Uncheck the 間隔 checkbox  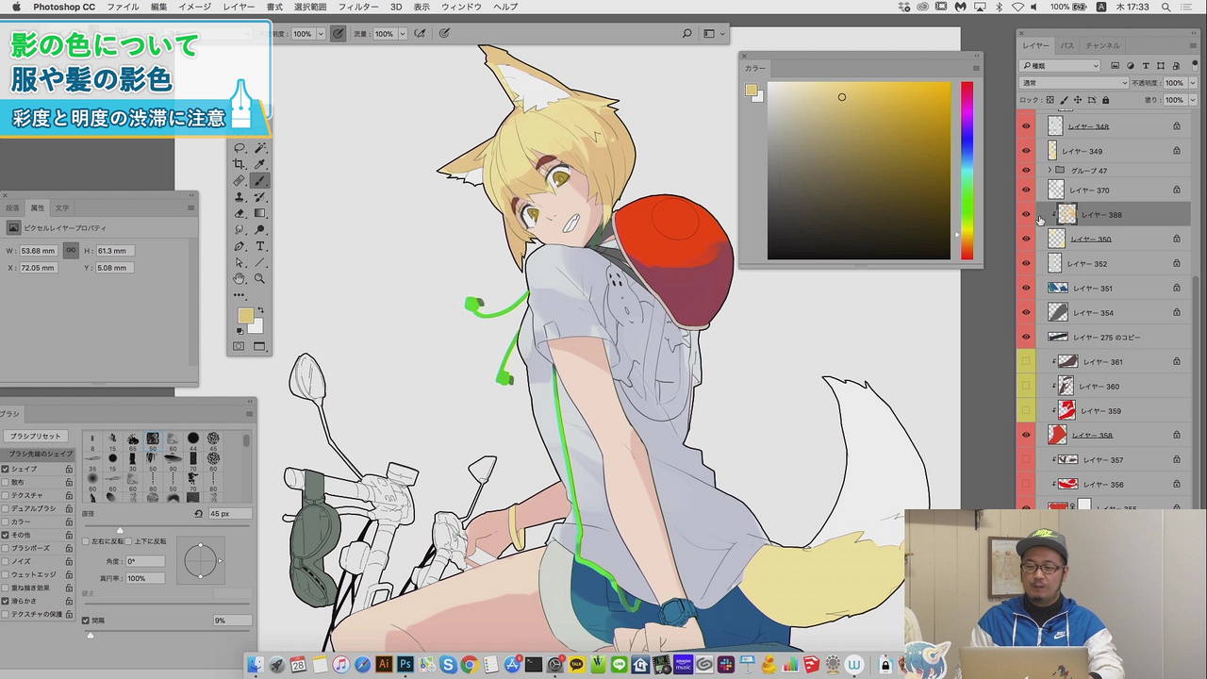[x=86, y=621]
